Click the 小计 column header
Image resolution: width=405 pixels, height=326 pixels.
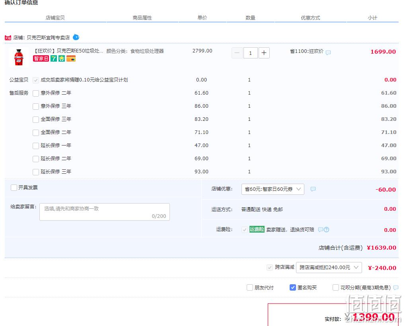click(372, 18)
